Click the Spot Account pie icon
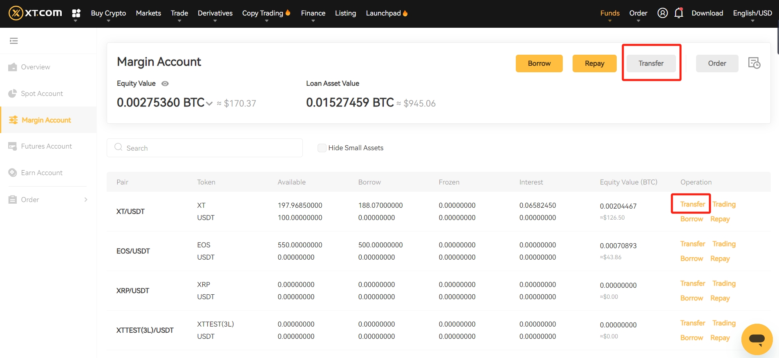The width and height of the screenshot is (779, 358). [x=13, y=93]
